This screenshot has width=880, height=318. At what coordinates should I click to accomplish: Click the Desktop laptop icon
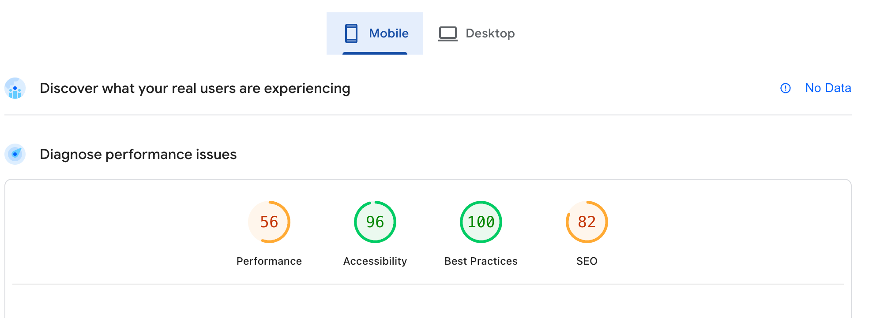[448, 33]
